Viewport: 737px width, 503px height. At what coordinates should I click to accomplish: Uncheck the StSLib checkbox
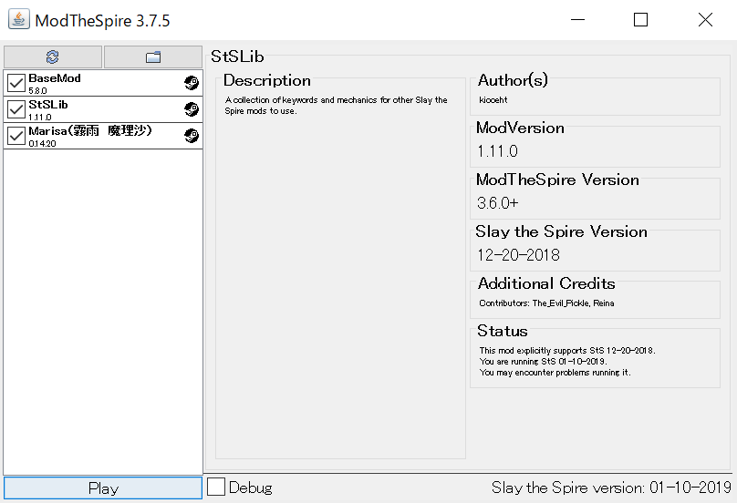click(x=16, y=109)
